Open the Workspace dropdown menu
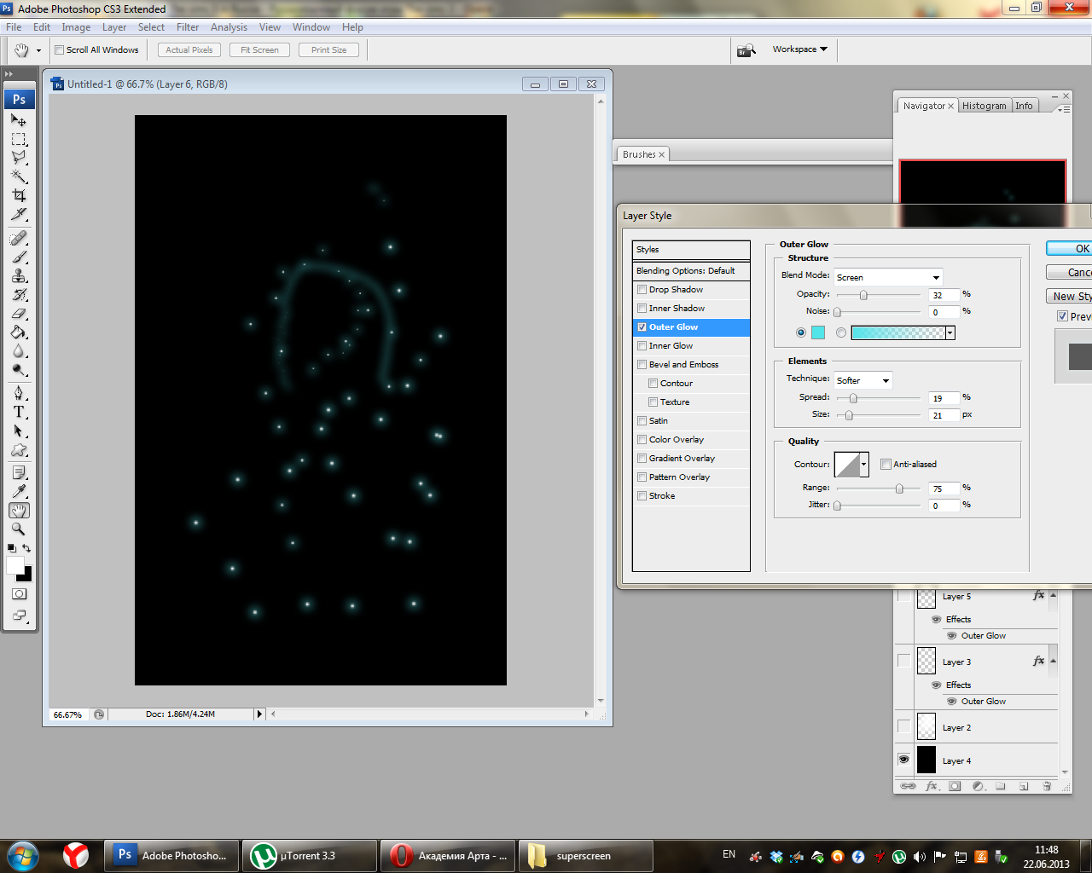The width and height of the screenshot is (1092, 873). tap(799, 49)
